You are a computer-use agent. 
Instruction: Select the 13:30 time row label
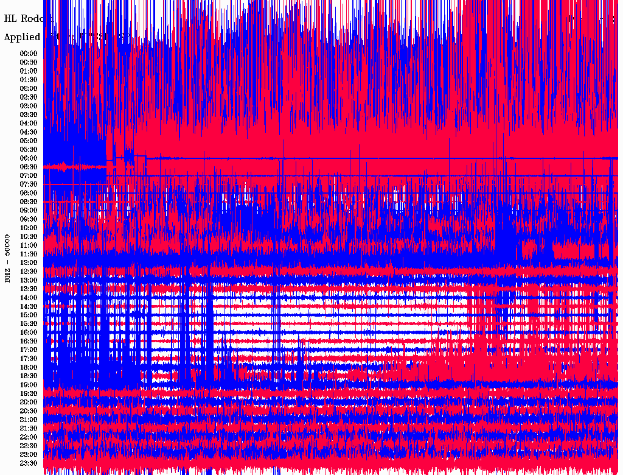29,289
